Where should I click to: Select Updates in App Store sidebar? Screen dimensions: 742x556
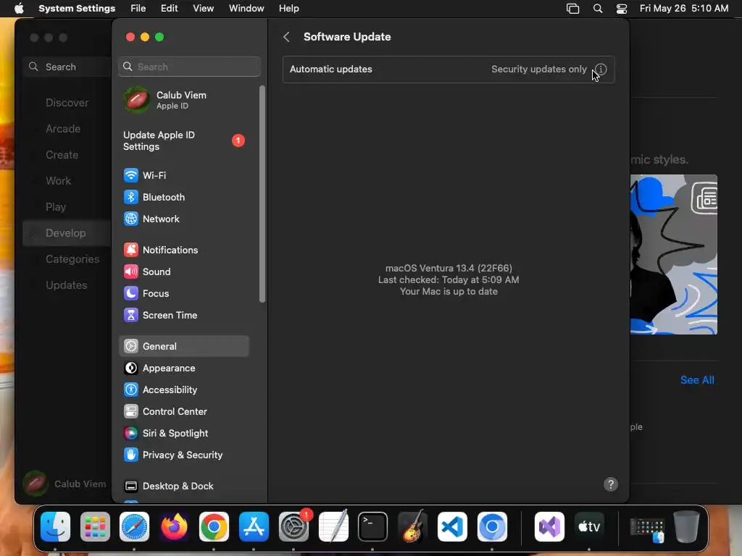click(x=67, y=285)
